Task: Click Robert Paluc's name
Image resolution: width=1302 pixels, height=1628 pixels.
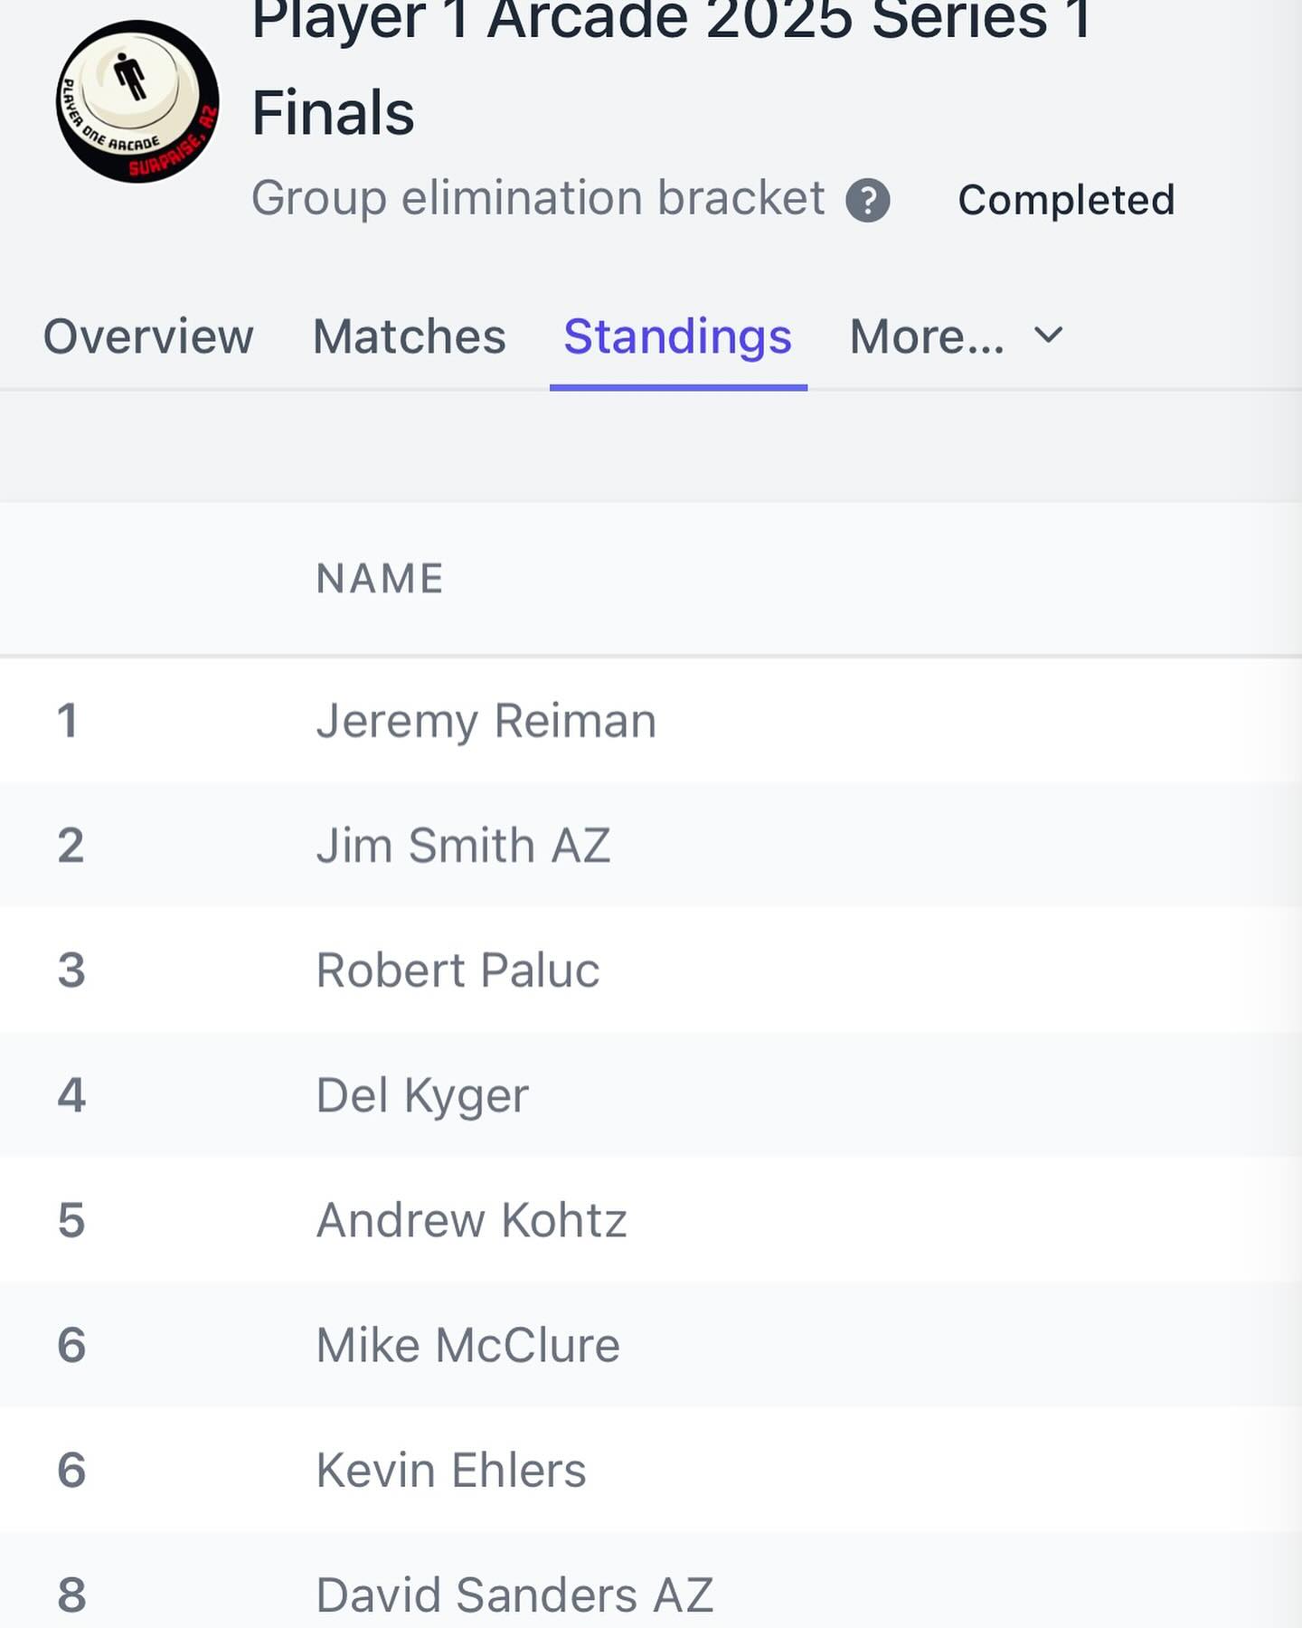Action: point(458,970)
